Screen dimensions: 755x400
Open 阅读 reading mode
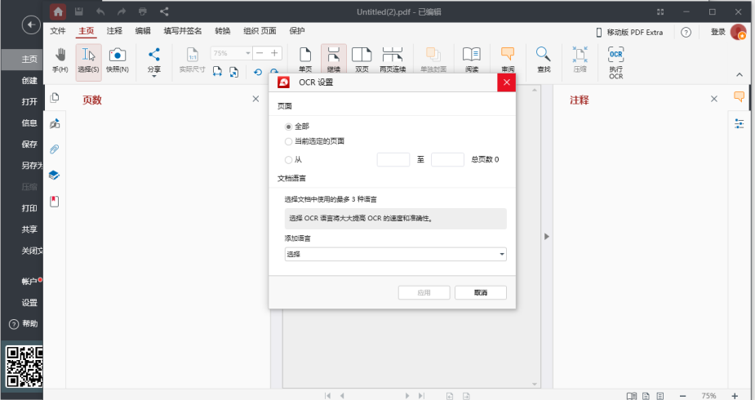[x=472, y=60]
